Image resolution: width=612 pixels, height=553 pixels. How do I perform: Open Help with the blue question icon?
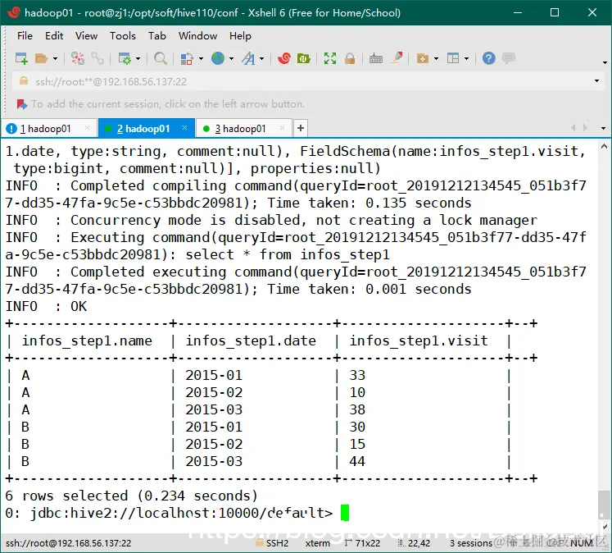pyautogui.click(x=488, y=58)
